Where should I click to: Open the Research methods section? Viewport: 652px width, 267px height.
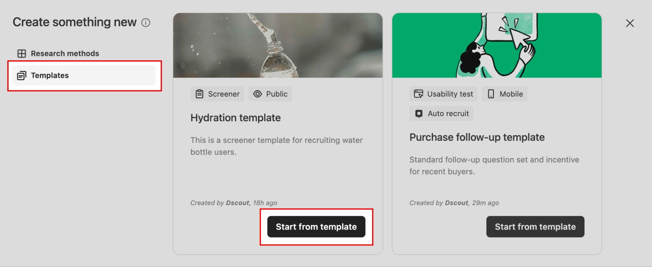coord(65,54)
